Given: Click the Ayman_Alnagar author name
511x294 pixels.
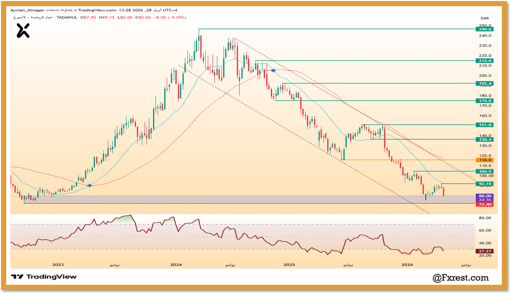Looking at the screenshot, I should click(27, 10).
